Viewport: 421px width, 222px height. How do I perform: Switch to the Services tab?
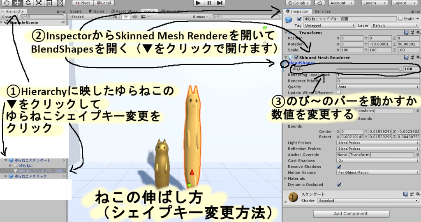[x=322, y=11]
